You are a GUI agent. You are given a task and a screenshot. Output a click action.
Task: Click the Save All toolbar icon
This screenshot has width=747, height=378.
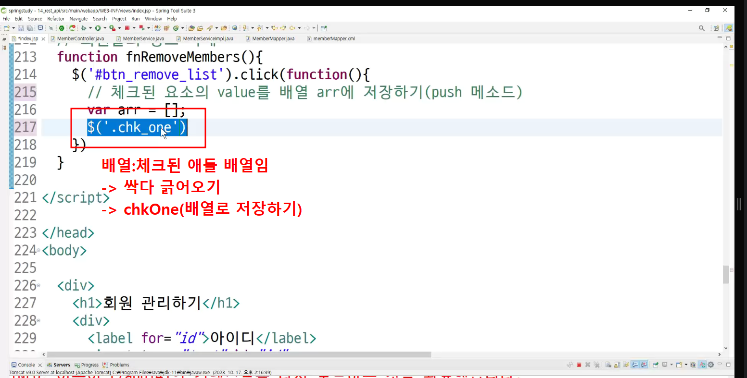30,28
